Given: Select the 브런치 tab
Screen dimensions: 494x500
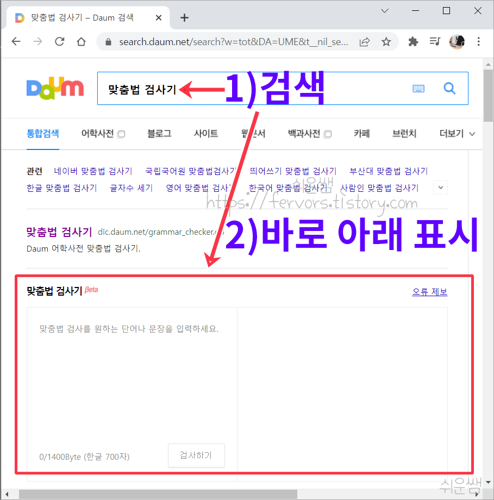Looking at the screenshot, I should coord(404,134).
